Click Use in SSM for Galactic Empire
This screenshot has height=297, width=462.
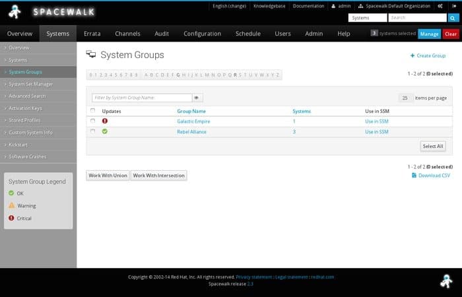377,121
